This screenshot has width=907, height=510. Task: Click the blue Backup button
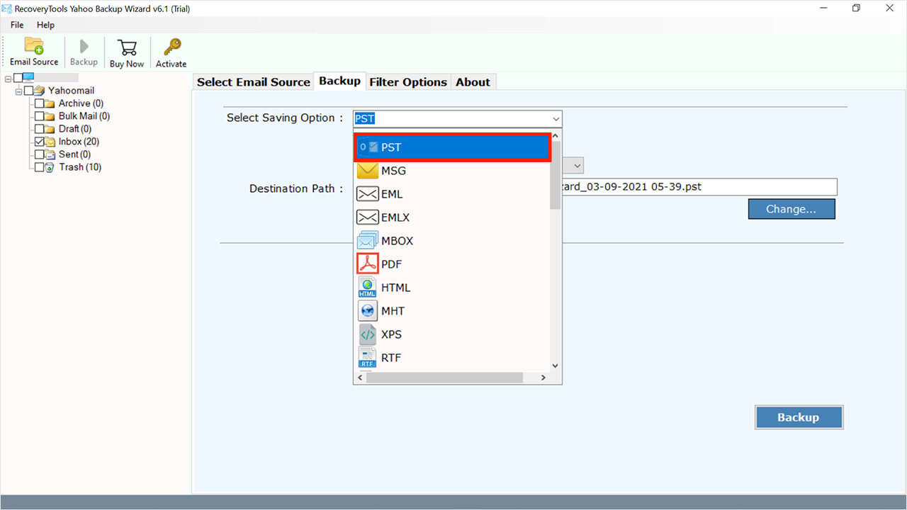[x=799, y=417]
